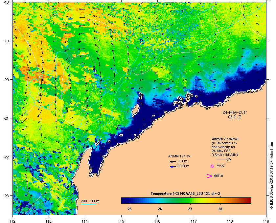Screen dimensions: 276x223
Task: Click the magenta Argo circle on the map
Action: pos(88,20)
